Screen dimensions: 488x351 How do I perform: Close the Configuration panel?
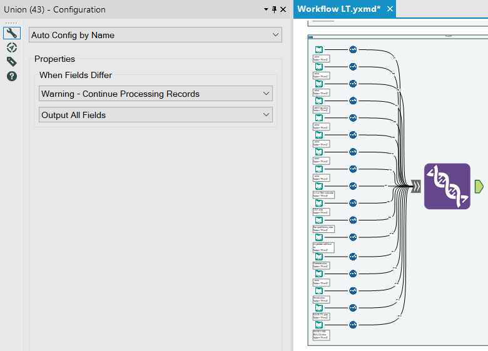283,9
